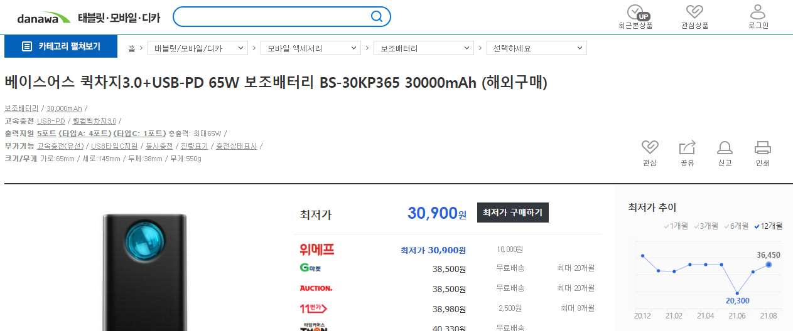Expand the 태블릿/모바일/디카 breadcrumb dropdown
The width and height of the screenshot is (793, 331).
tap(198, 48)
